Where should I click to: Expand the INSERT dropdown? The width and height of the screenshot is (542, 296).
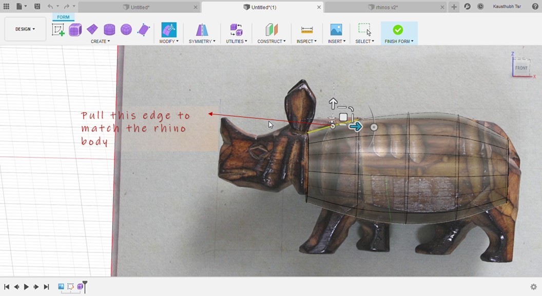coord(337,41)
